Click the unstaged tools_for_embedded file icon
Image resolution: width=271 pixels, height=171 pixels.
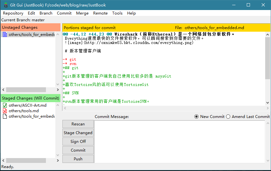point(5,35)
